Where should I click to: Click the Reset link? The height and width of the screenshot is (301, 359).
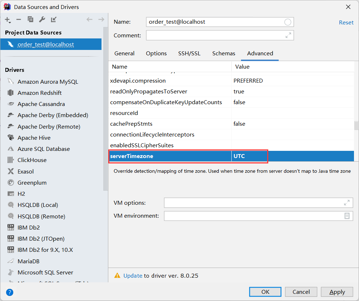(x=346, y=23)
